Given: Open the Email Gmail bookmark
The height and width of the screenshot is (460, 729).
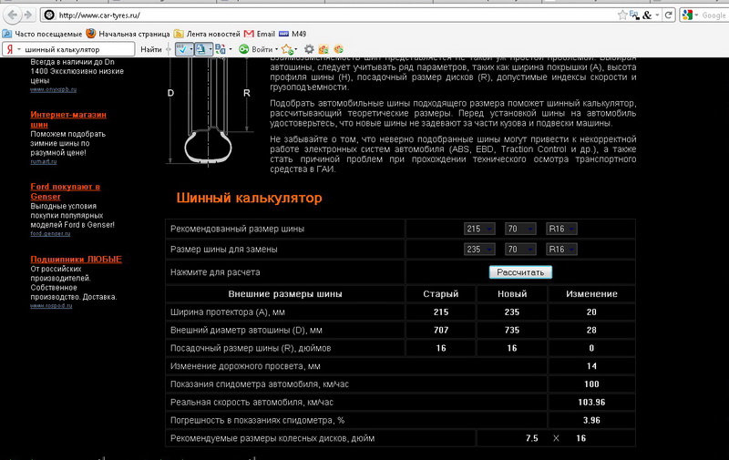Looking at the screenshot, I should (x=260, y=34).
